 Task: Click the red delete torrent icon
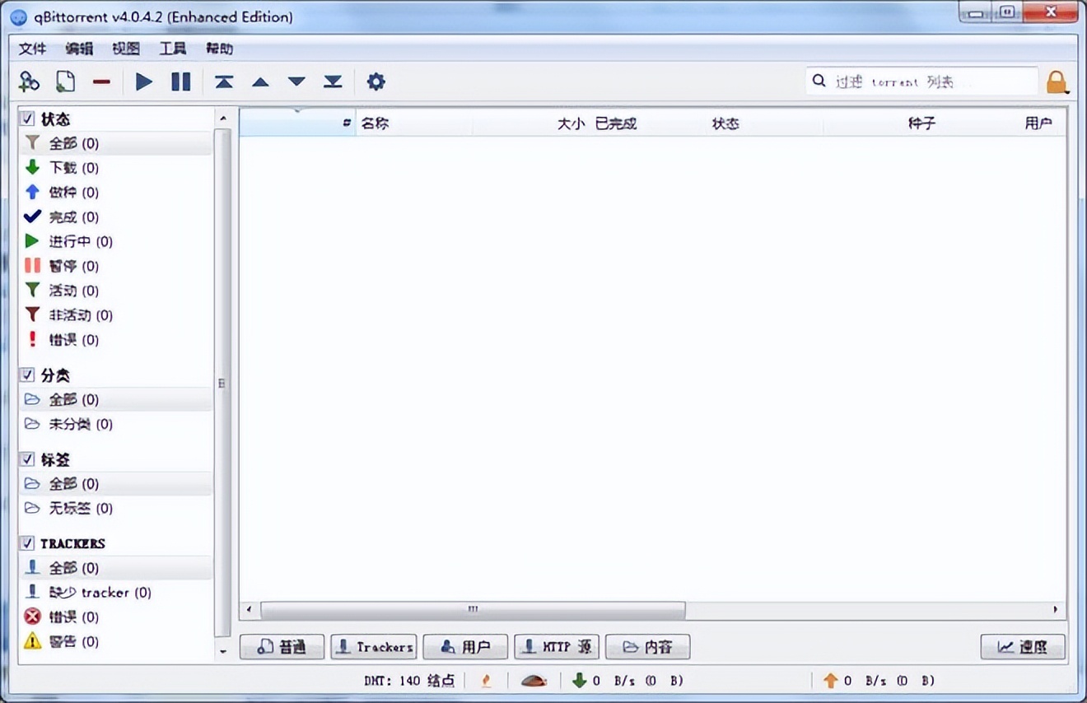coord(101,81)
